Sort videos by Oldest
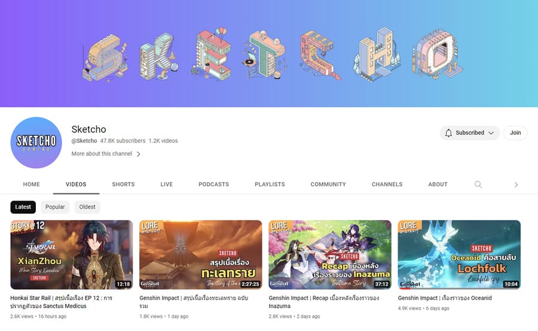The image size is (538, 331). pyautogui.click(x=87, y=207)
